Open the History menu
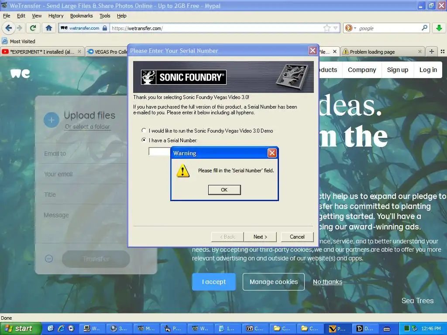This screenshot has width=447, height=335. (x=55, y=16)
